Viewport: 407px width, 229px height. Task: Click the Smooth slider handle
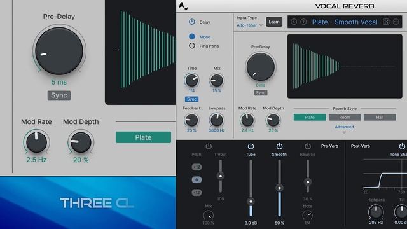[x=279, y=188]
